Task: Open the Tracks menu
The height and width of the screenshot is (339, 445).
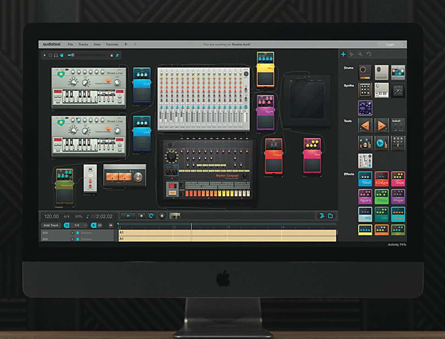Action: (x=83, y=44)
